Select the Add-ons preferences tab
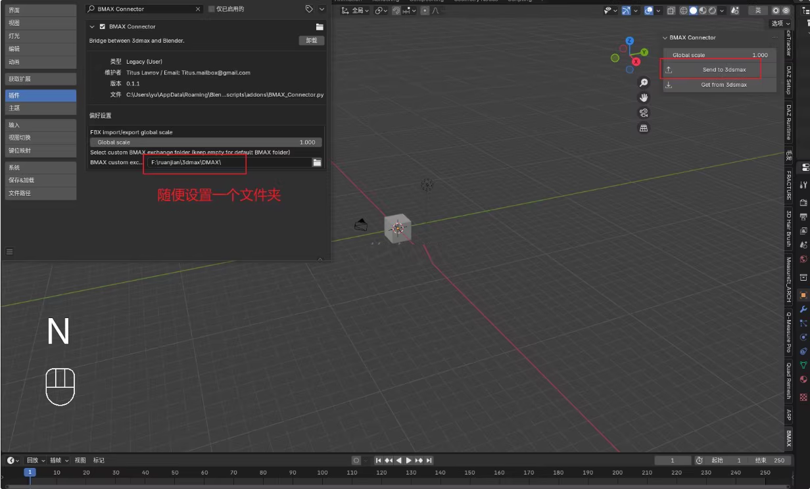 pyautogui.click(x=39, y=95)
